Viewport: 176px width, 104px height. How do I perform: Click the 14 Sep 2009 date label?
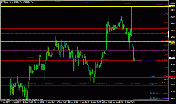click(x=5, y=102)
